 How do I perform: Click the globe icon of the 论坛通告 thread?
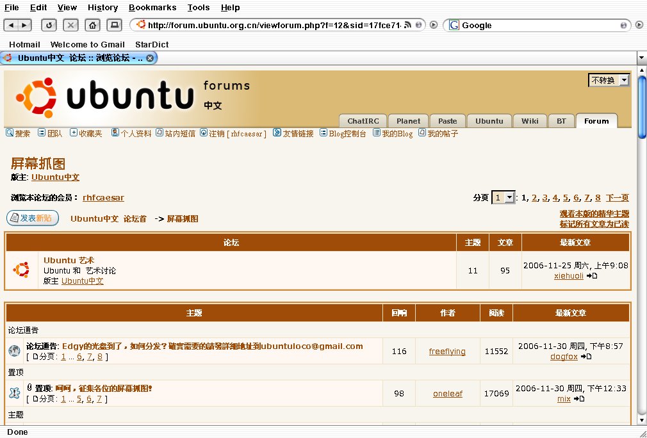[x=14, y=351]
